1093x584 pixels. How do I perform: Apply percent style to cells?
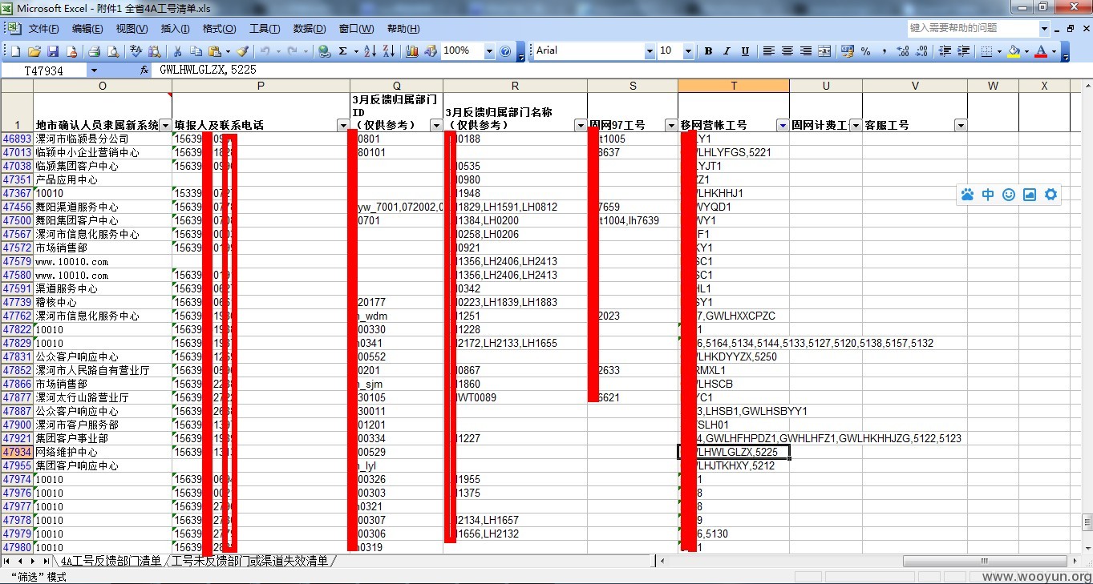pyautogui.click(x=866, y=51)
